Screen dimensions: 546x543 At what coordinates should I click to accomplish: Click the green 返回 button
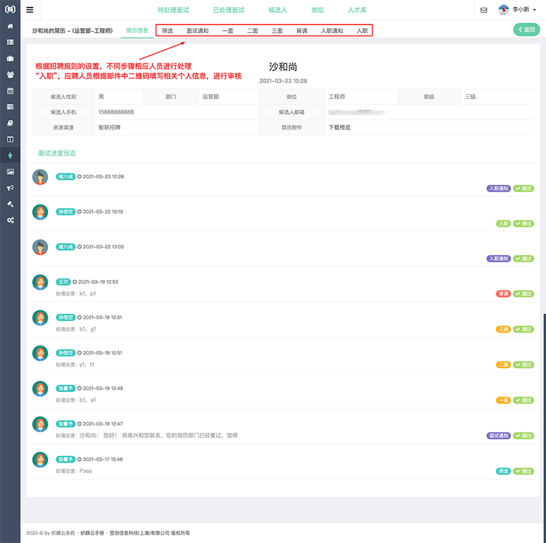(526, 30)
